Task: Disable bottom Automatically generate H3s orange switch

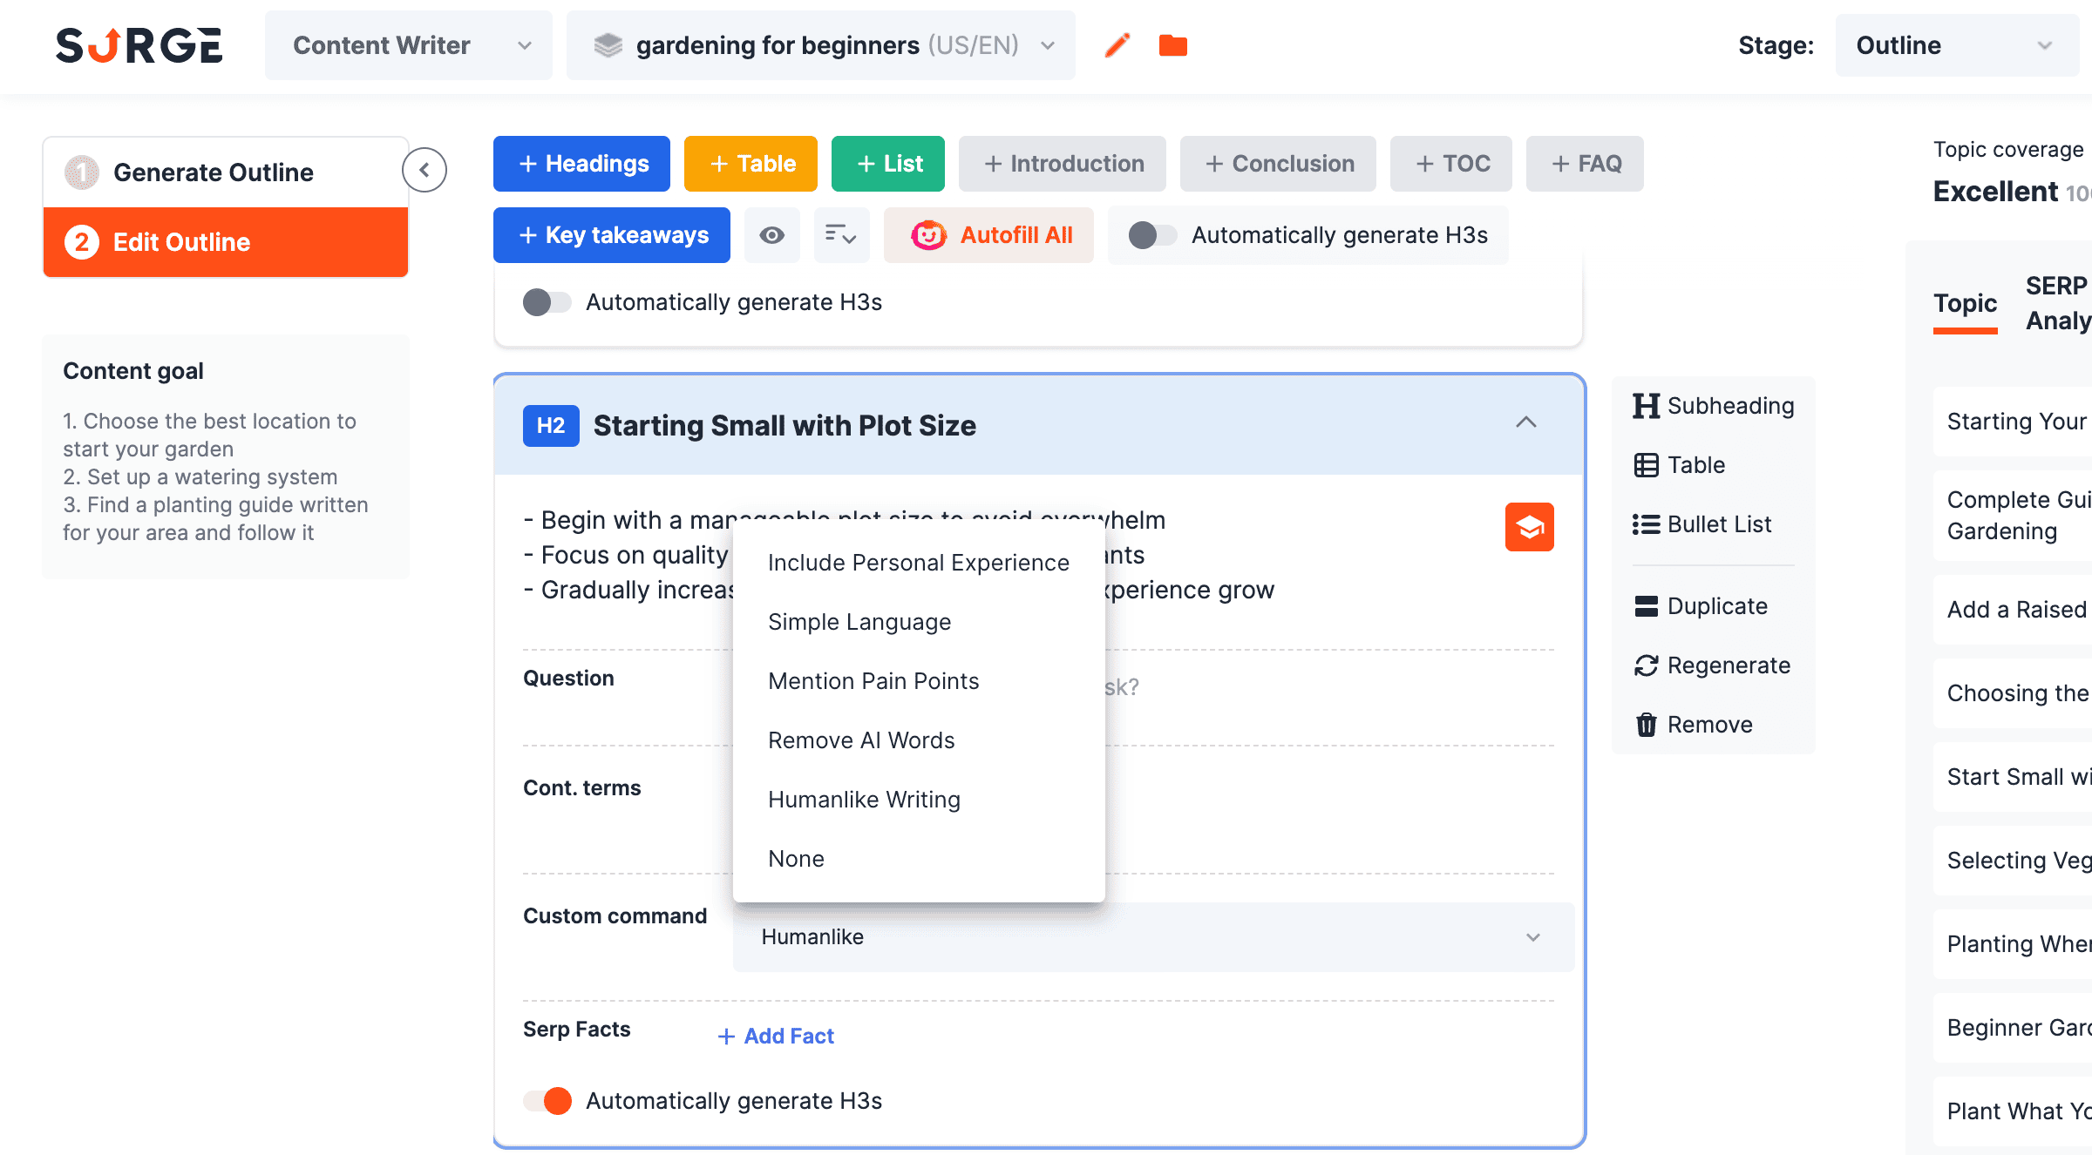Action: click(x=547, y=1101)
